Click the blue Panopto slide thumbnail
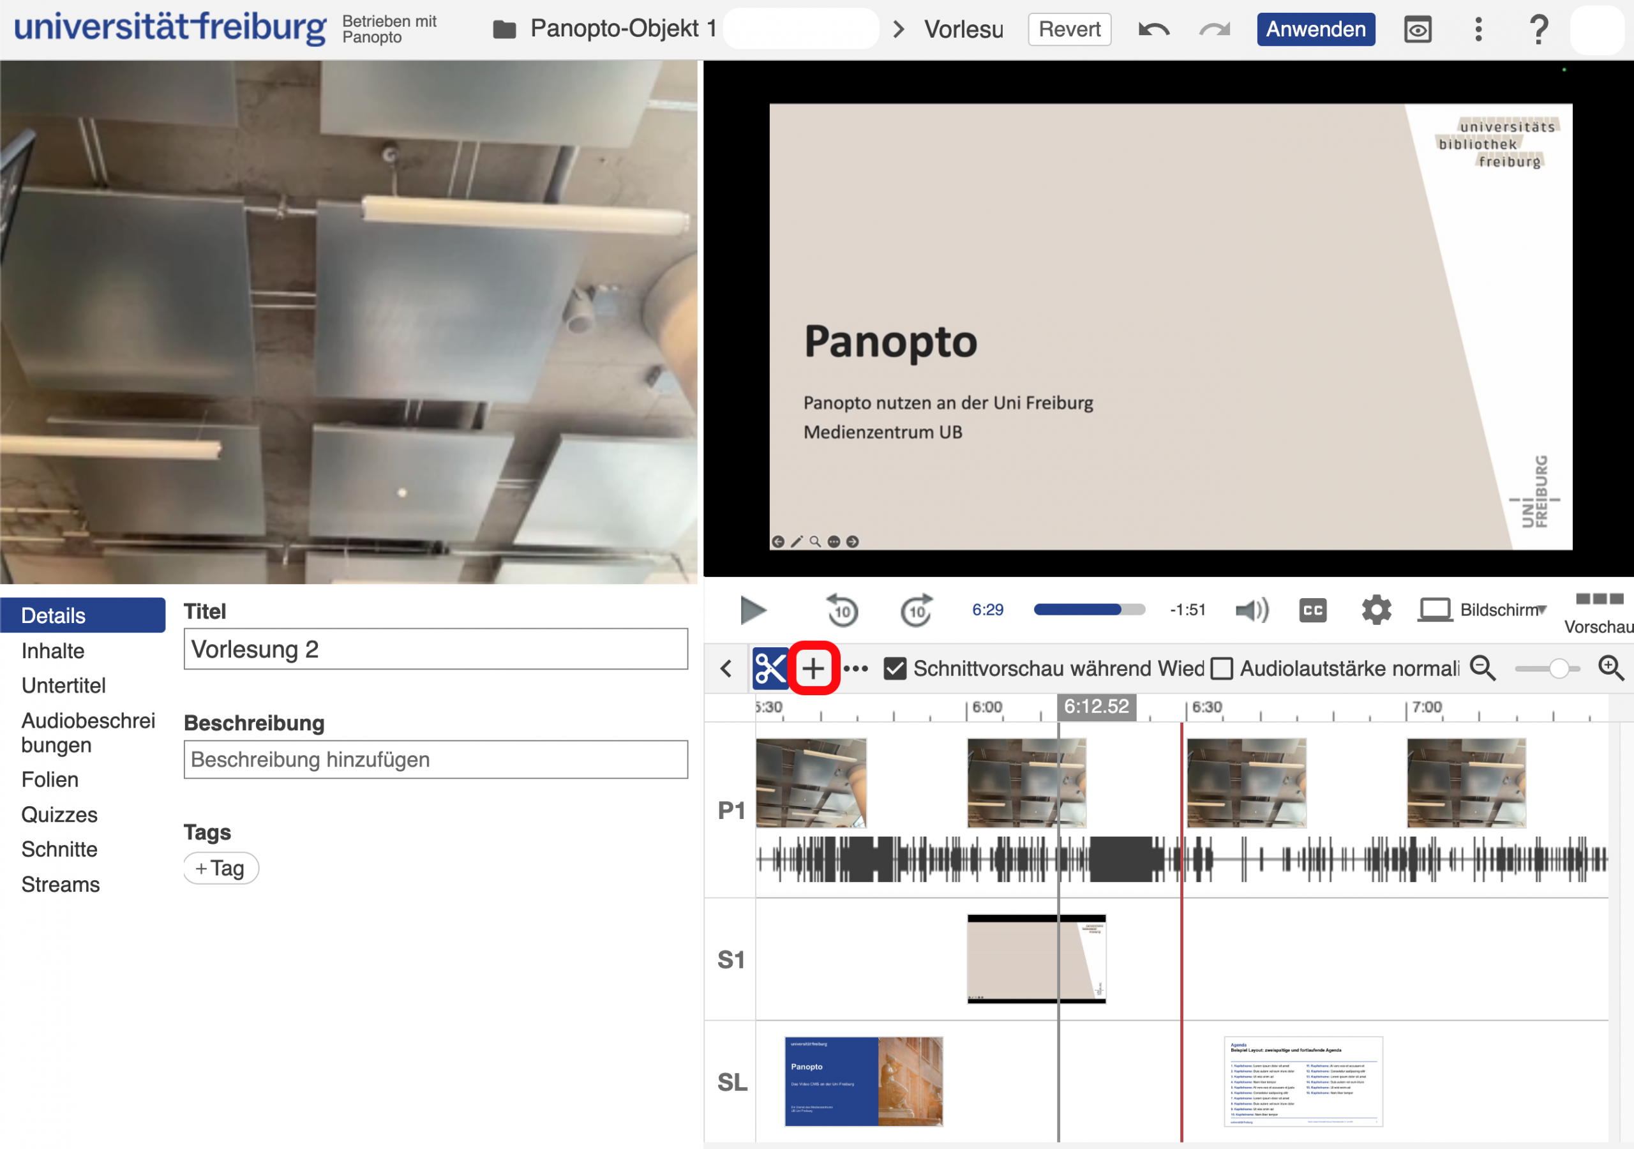1634x1149 pixels. tap(863, 1081)
